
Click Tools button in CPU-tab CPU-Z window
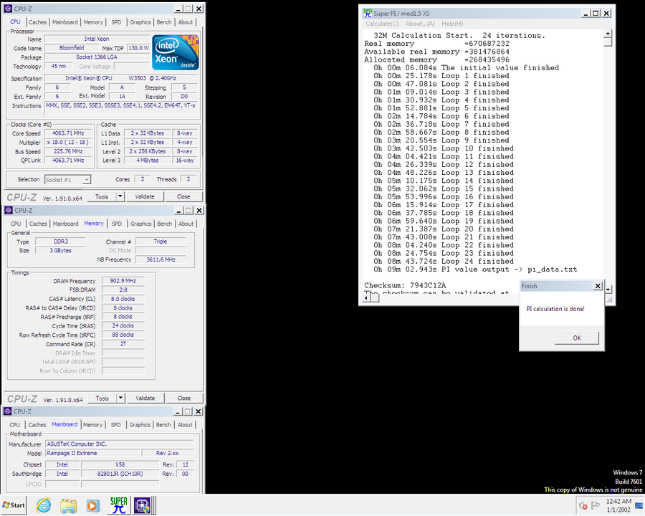click(102, 196)
